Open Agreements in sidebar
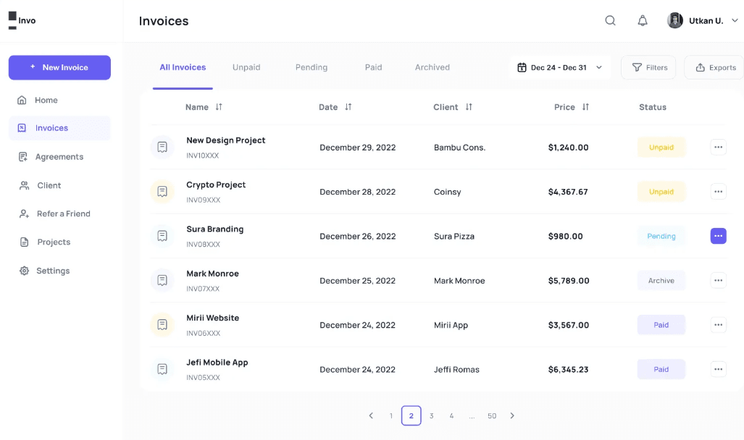This screenshot has width=744, height=440. tap(50, 157)
